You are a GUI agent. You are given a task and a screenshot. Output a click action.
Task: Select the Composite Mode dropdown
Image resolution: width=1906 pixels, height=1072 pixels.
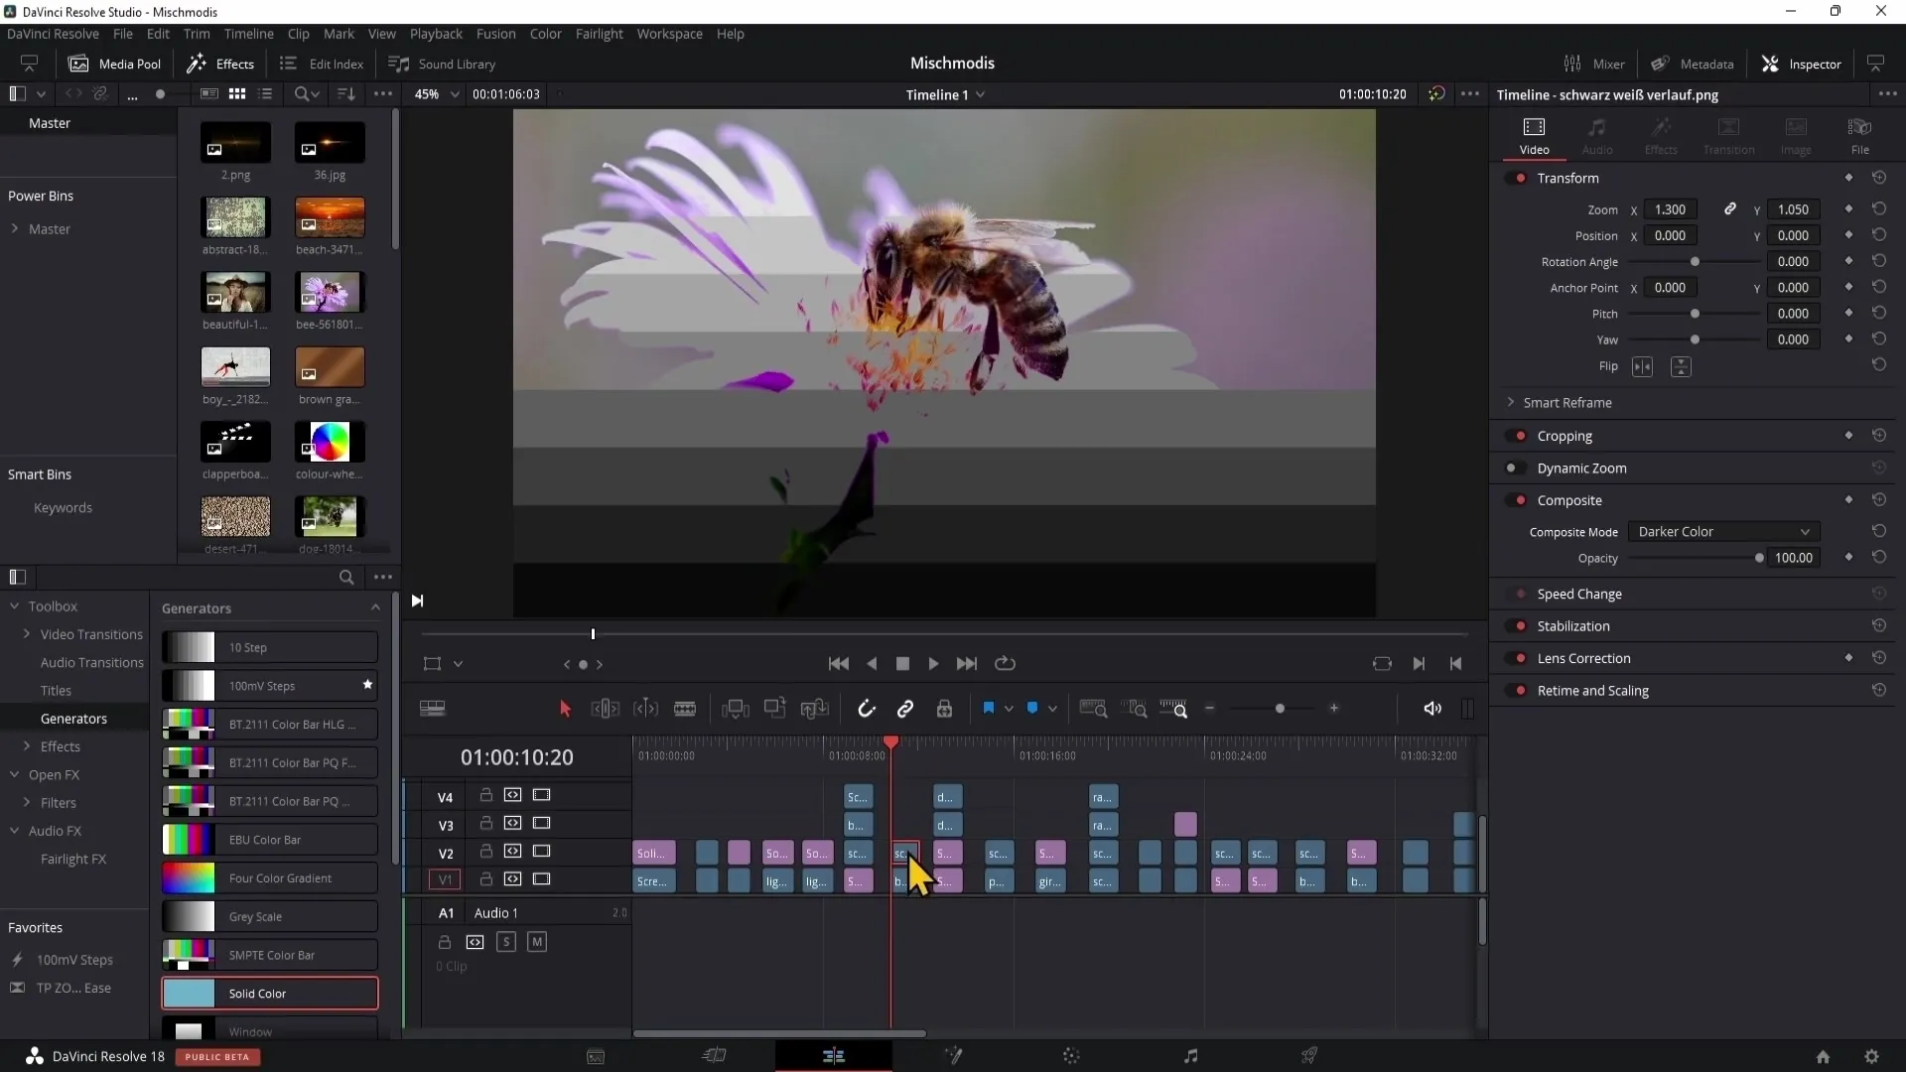(1722, 531)
